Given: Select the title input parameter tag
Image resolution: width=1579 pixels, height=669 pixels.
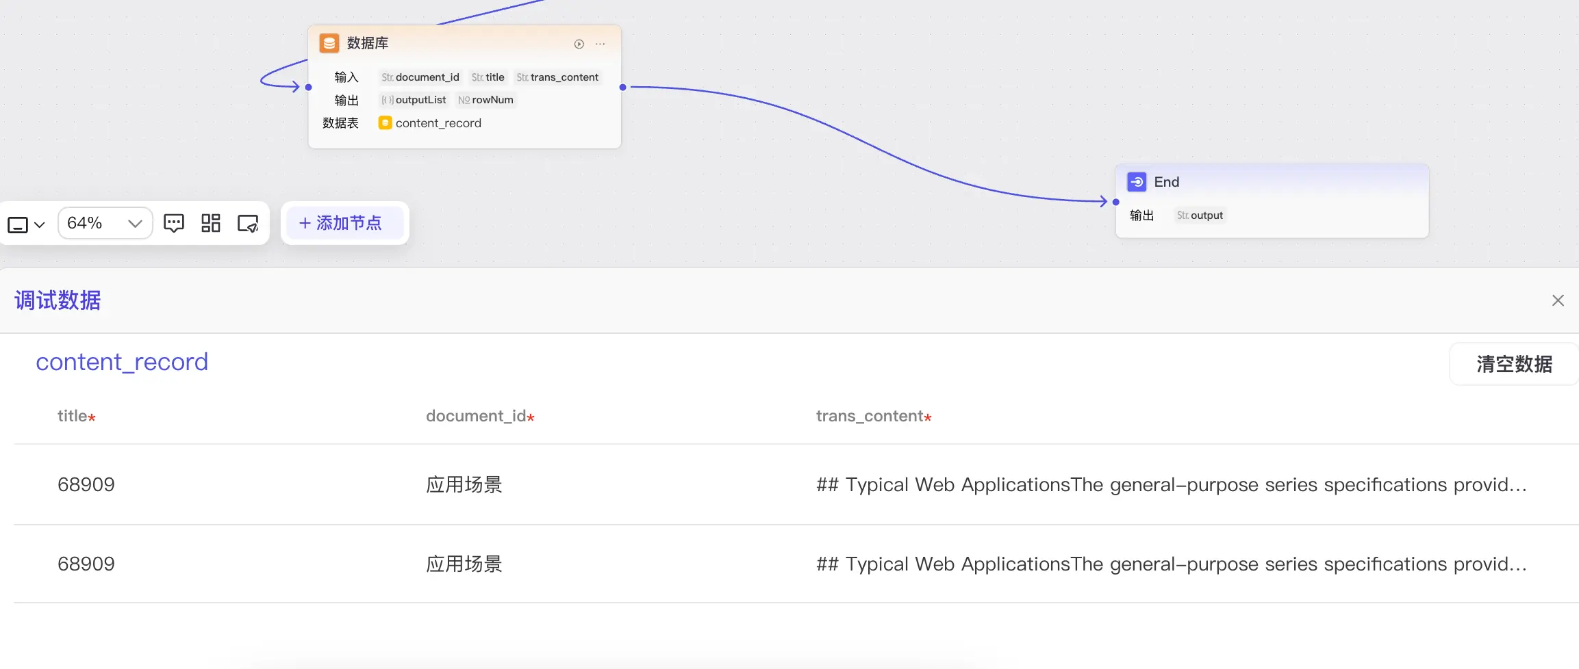Looking at the screenshot, I should pyautogui.click(x=488, y=77).
